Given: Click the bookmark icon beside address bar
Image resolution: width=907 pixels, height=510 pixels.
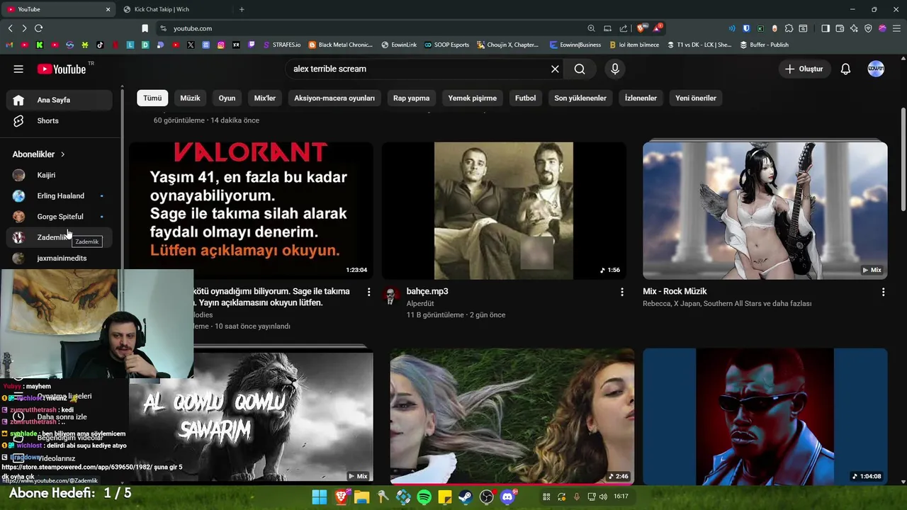Looking at the screenshot, I should click(x=145, y=28).
